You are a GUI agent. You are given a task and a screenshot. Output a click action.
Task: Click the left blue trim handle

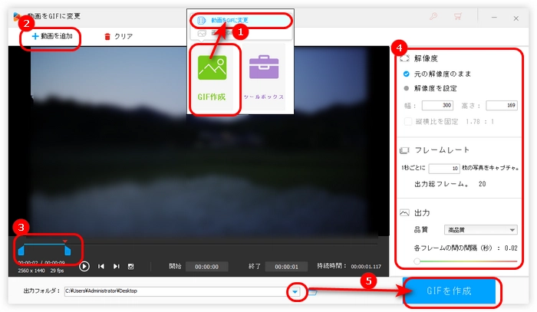tap(21, 250)
